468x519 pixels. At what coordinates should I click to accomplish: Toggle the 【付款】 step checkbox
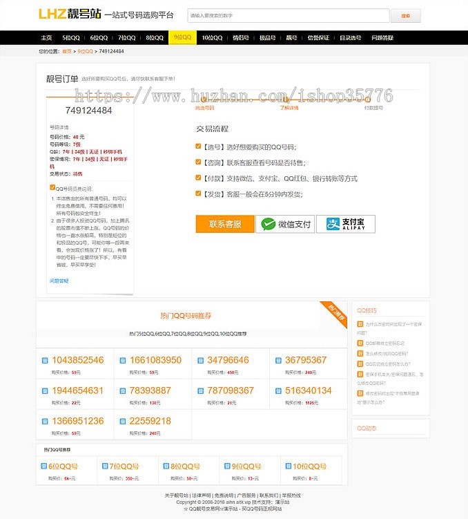pyautogui.click(x=198, y=178)
